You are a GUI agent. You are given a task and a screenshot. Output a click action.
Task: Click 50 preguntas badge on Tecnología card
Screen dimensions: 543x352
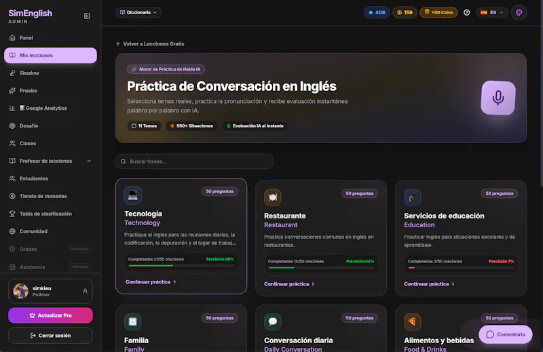pos(219,191)
